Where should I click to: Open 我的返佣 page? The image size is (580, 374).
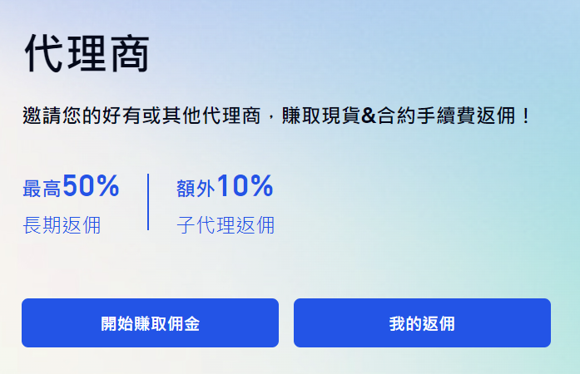[422, 323]
